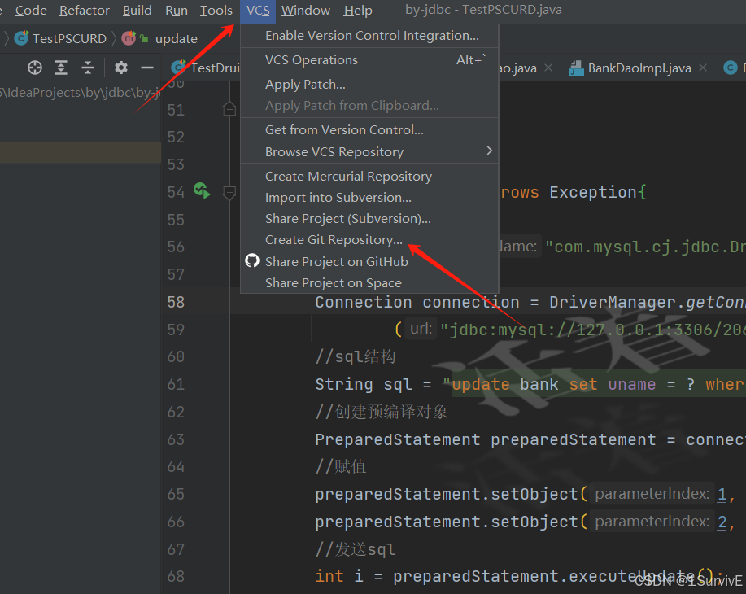Close the BankDaoImpl.java tab
746x594 pixels.
[703, 68]
